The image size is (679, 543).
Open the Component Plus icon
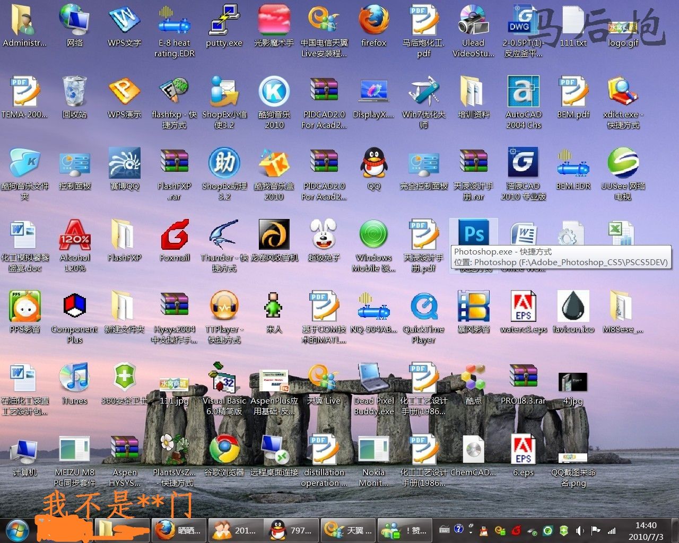tap(75, 306)
